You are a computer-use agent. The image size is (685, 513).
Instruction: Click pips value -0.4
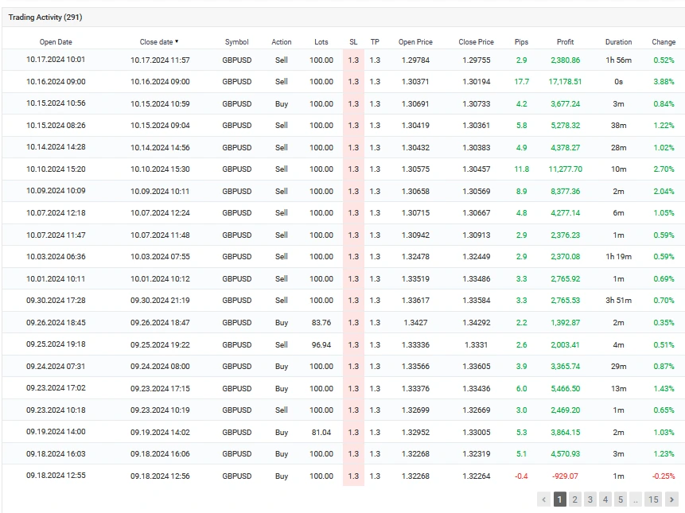[x=522, y=476]
